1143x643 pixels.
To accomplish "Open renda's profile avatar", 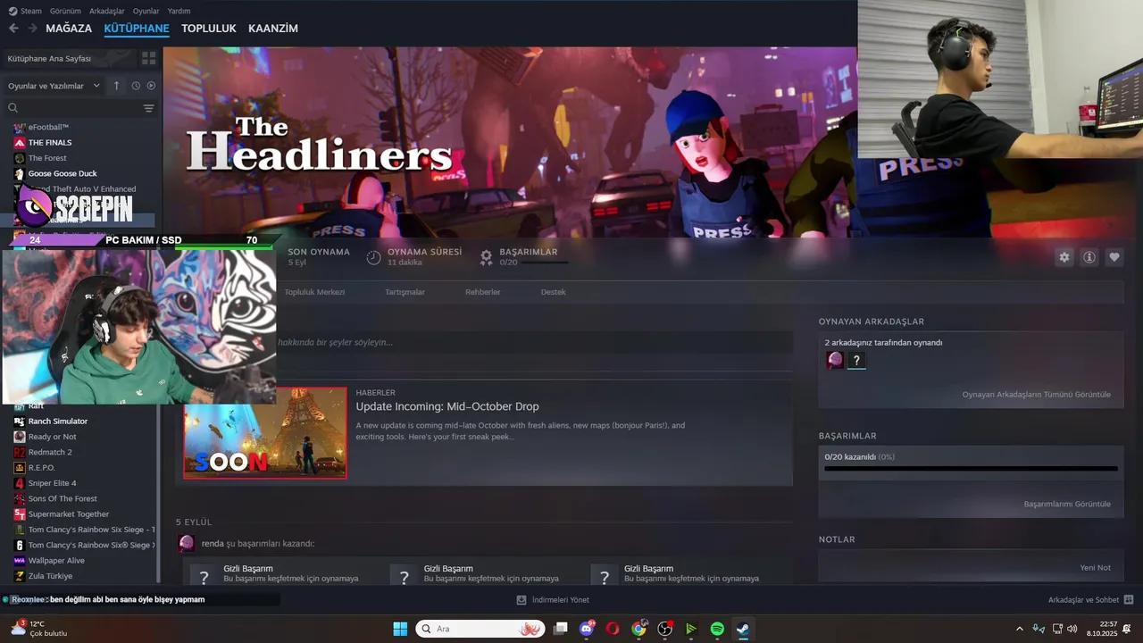I will [186, 543].
